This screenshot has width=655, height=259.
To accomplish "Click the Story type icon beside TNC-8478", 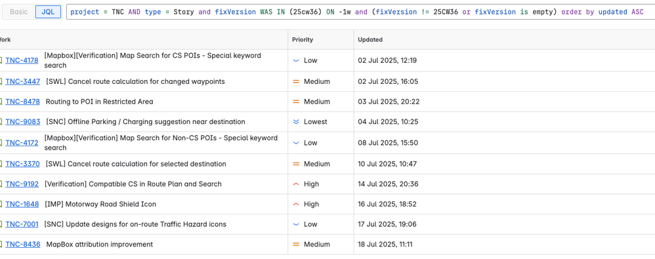I will pos(1,102).
